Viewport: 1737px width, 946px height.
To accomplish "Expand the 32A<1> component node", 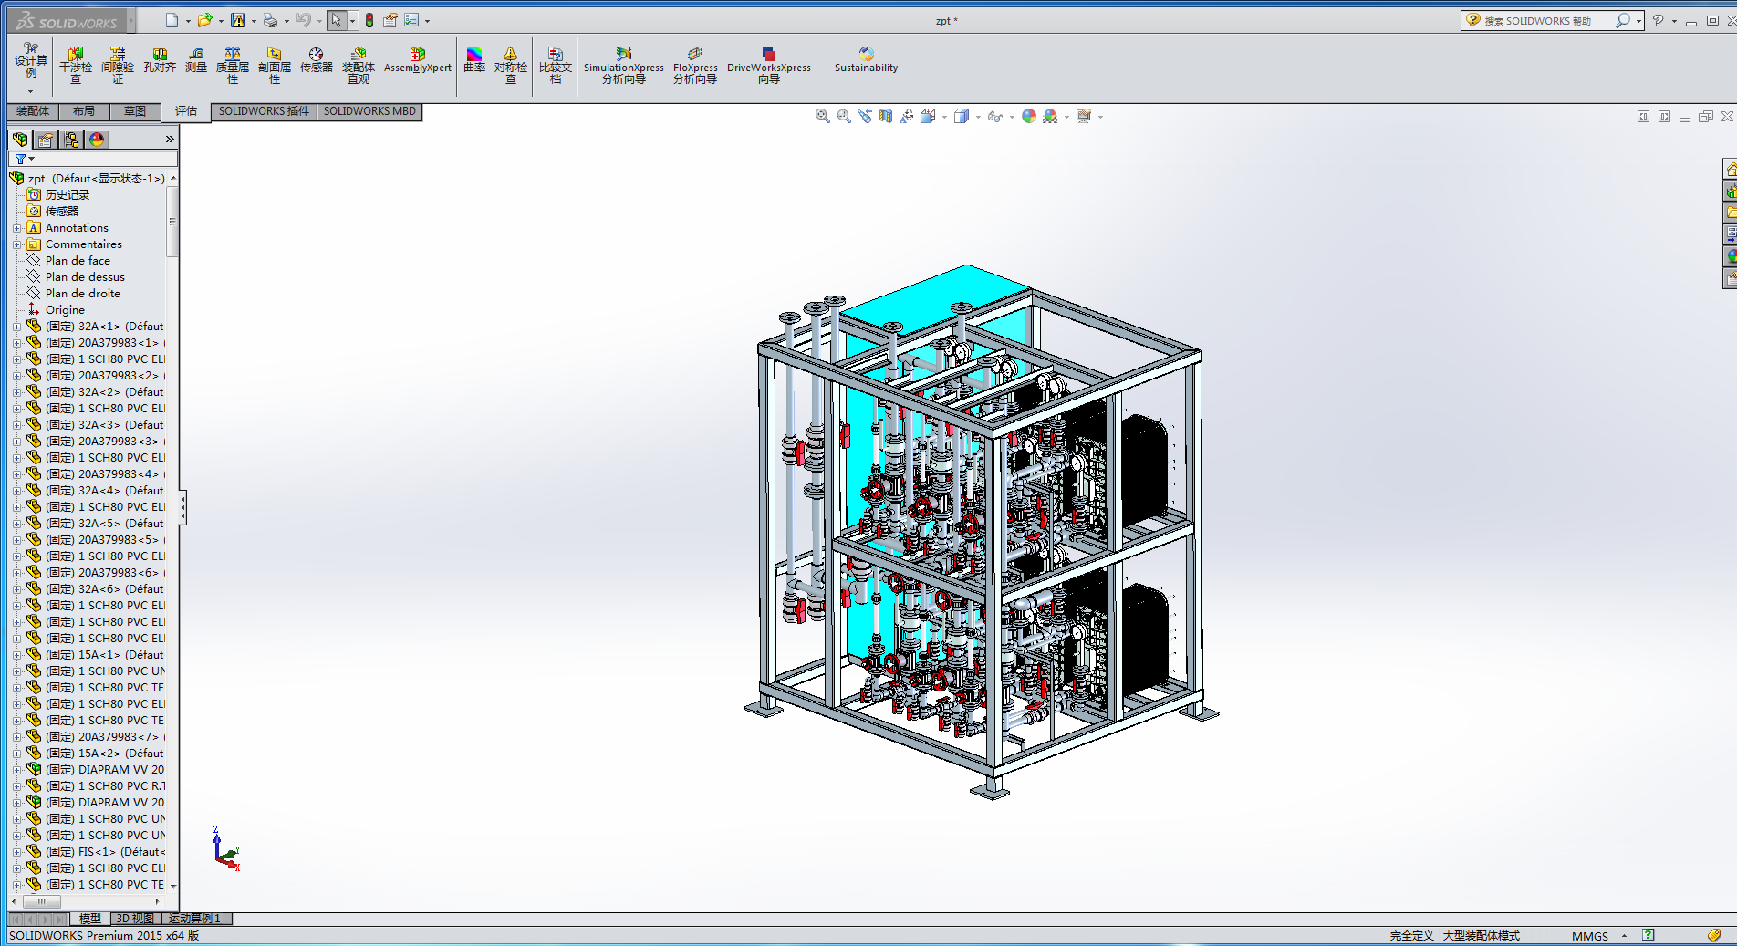I will click(x=16, y=327).
